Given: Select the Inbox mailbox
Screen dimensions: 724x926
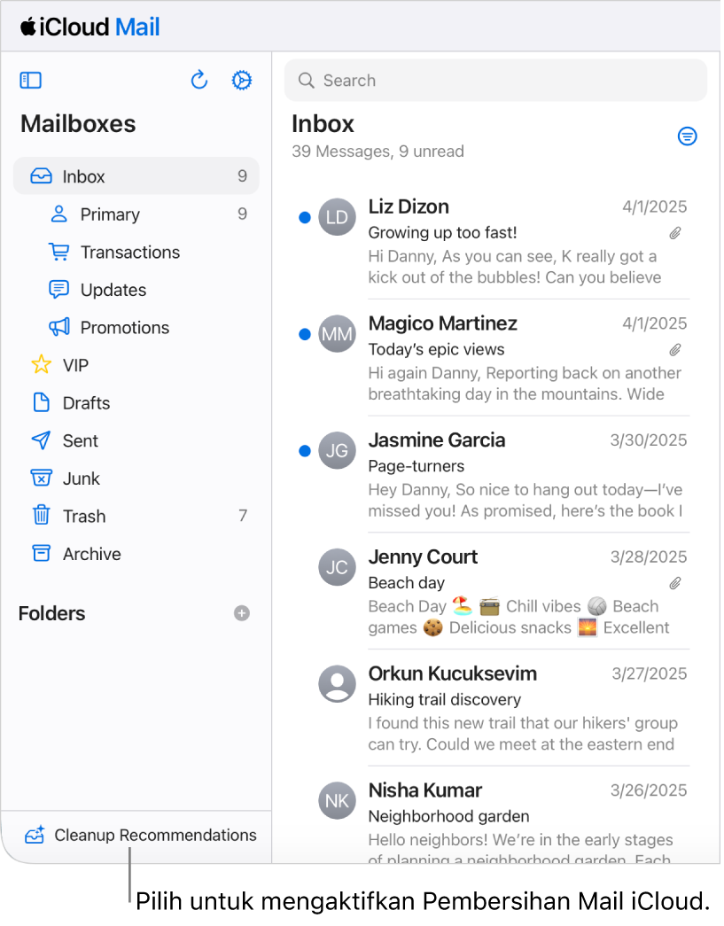Looking at the screenshot, I should click(136, 176).
